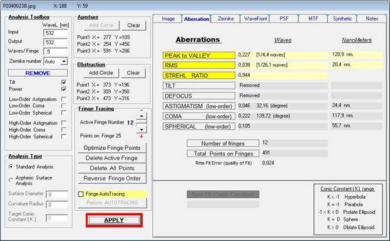Open the MTF tab
390x241 pixels.
click(x=313, y=19)
